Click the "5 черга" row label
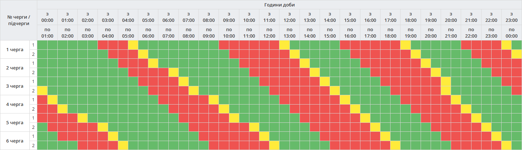This screenshot has height=150, width=522. (15, 122)
